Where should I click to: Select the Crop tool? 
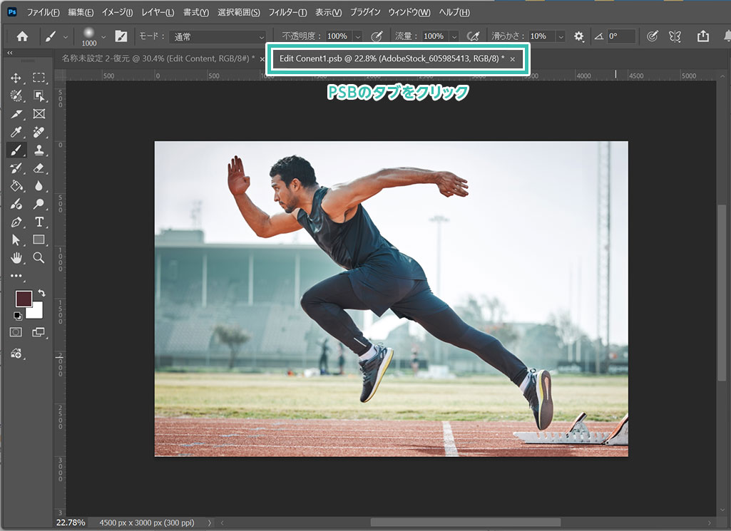point(16,114)
